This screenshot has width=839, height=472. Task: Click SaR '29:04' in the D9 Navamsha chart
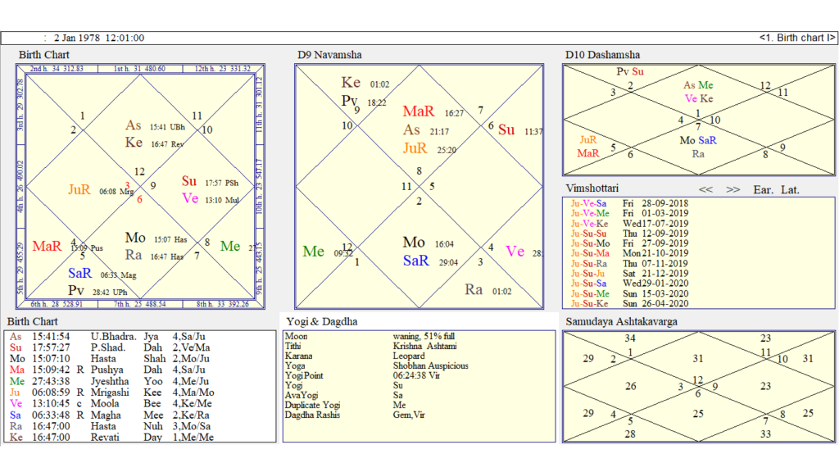431,261
